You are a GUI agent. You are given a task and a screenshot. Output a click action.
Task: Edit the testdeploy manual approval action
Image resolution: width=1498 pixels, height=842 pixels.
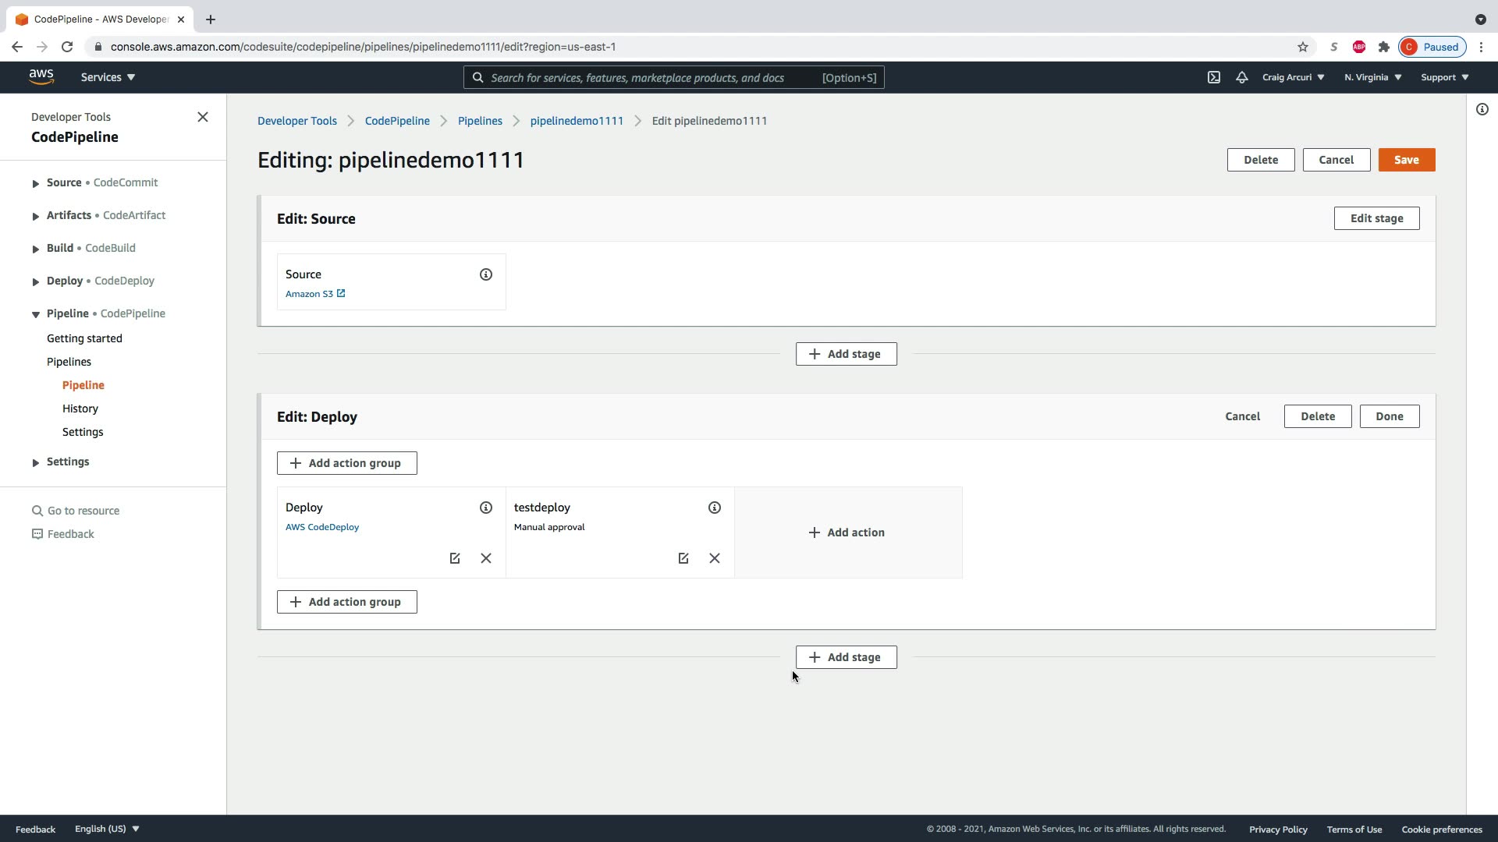coord(683,558)
